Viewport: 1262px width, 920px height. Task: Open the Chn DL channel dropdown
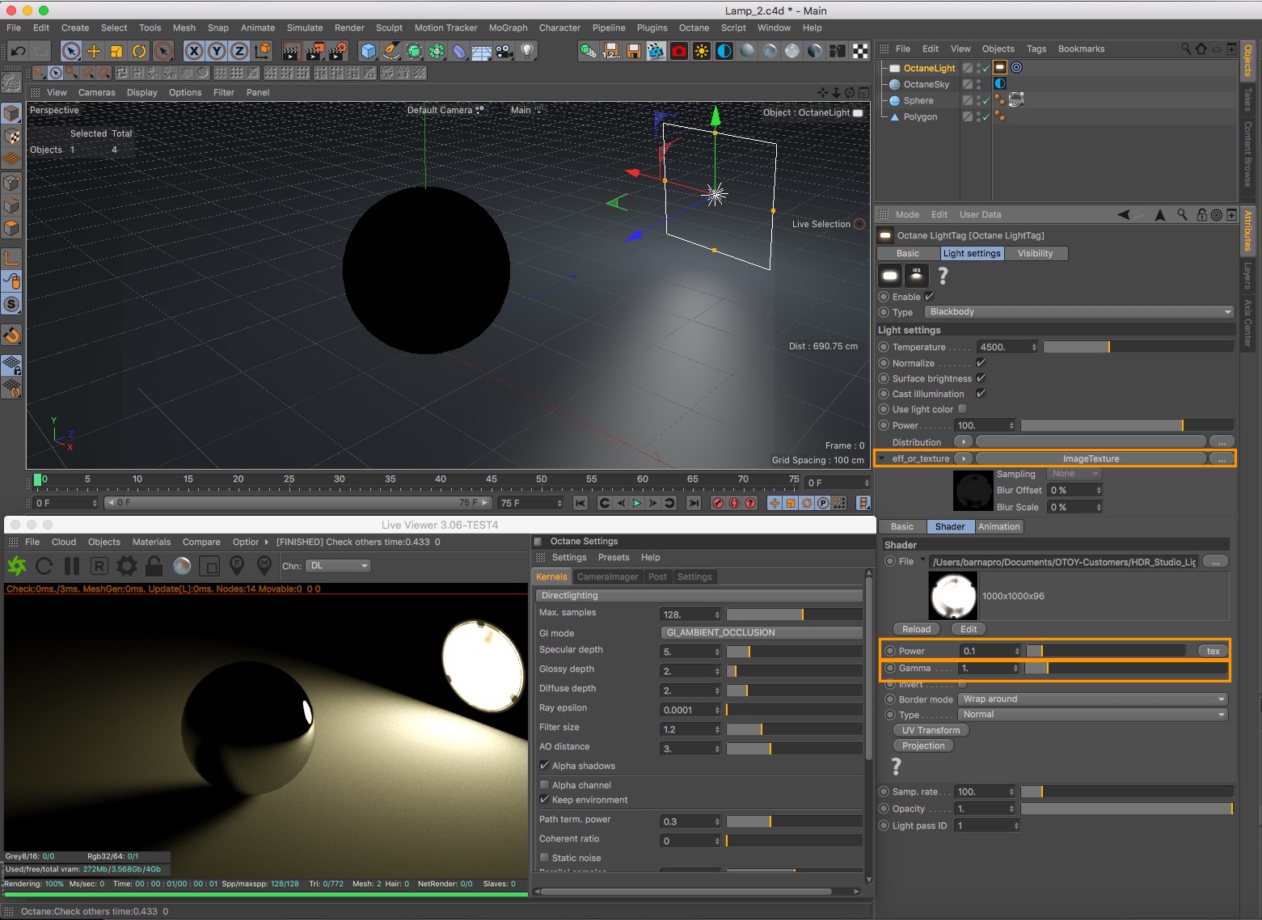coord(338,566)
